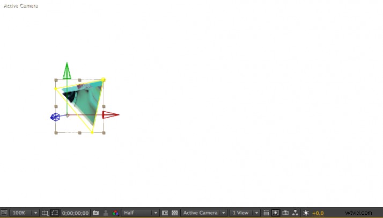
Task: Select the yellow mask vertex at top right
Action: click(103, 79)
